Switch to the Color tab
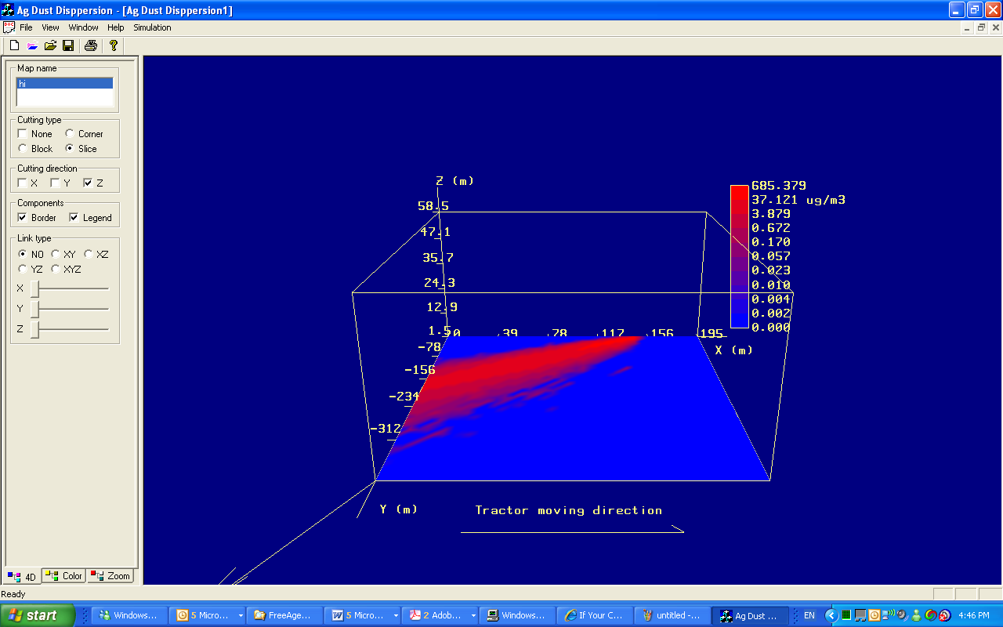The width and height of the screenshot is (1003, 627). [x=65, y=576]
